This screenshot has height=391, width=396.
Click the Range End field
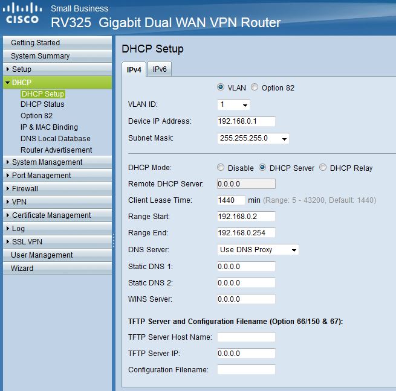point(246,233)
